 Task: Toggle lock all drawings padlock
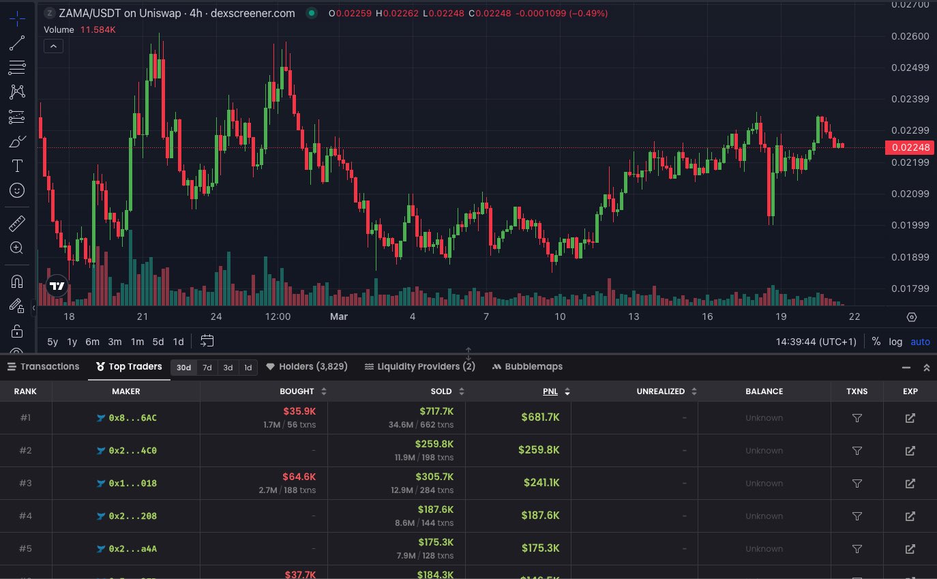pos(17,331)
